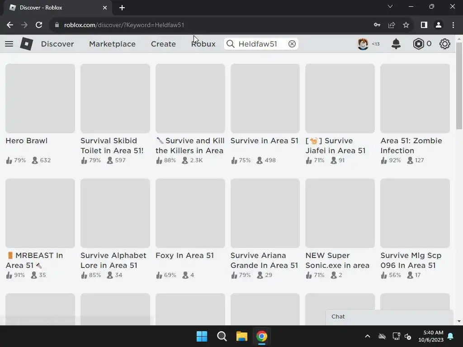Image resolution: width=463 pixels, height=347 pixels.
Task: Open the Windows Start menu
Action: click(x=202, y=336)
